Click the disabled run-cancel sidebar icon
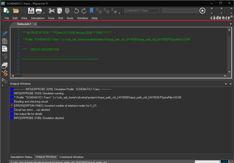The width and height of the screenshot is (234, 163). [4, 80]
